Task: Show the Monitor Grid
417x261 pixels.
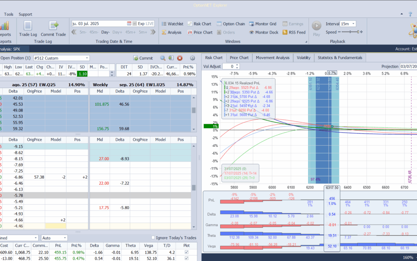Action: 263,24
